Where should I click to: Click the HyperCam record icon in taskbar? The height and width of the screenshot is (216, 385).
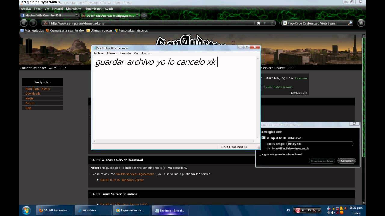[297, 210]
